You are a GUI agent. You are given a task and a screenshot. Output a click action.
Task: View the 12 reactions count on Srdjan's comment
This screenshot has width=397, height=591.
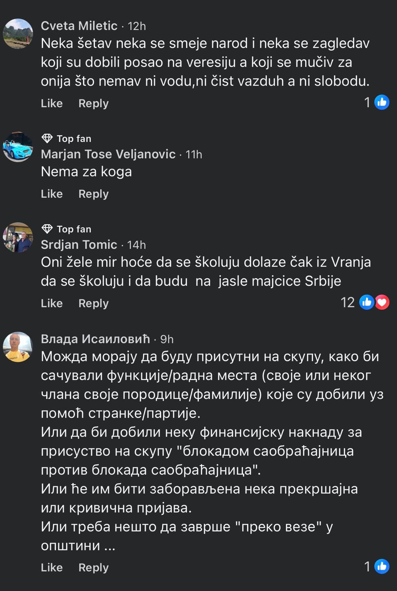(348, 303)
